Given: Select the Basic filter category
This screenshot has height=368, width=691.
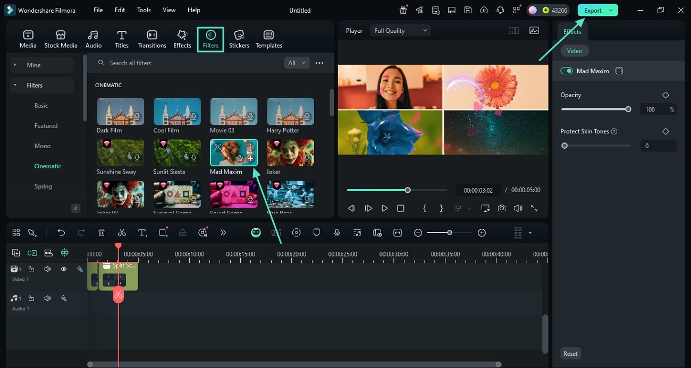Looking at the screenshot, I should pyautogui.click(x=41, y=106).
